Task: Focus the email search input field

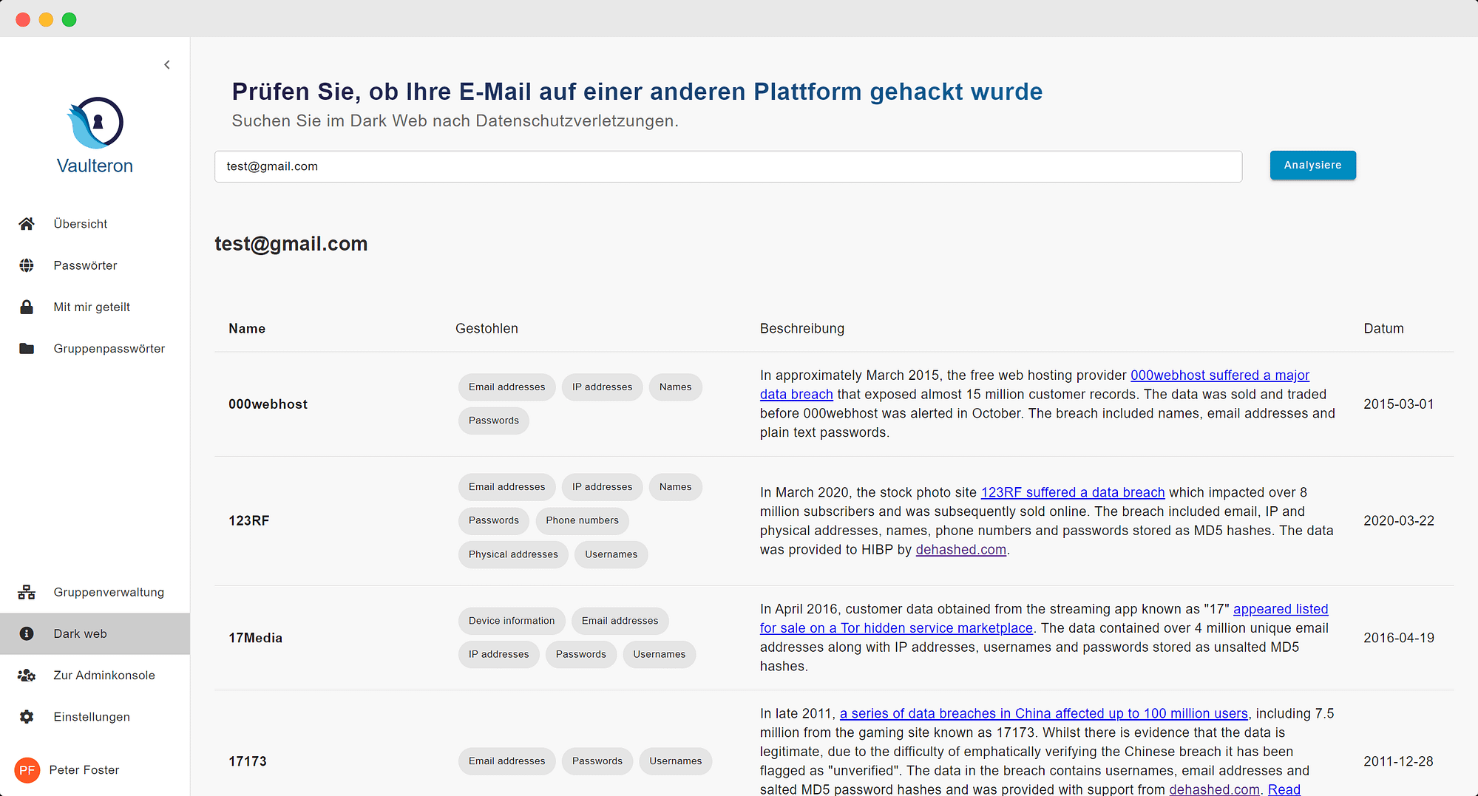Action: tap(728, 166)
